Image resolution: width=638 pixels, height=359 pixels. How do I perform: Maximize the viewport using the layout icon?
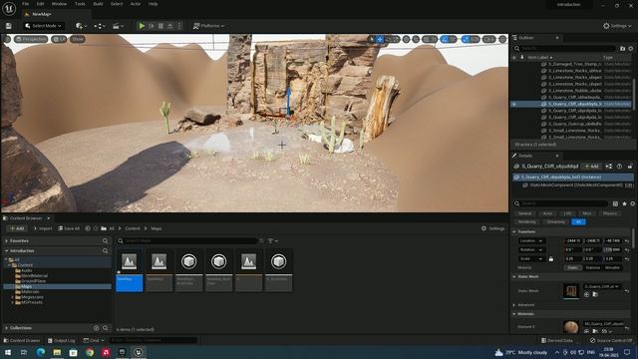[502, 40]
